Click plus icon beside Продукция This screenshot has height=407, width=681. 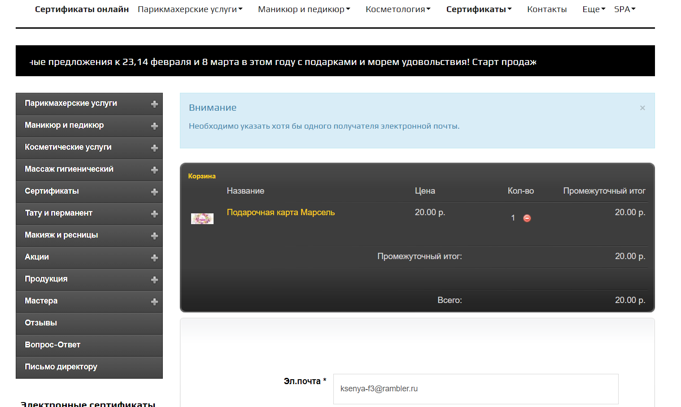click(154, 280)
